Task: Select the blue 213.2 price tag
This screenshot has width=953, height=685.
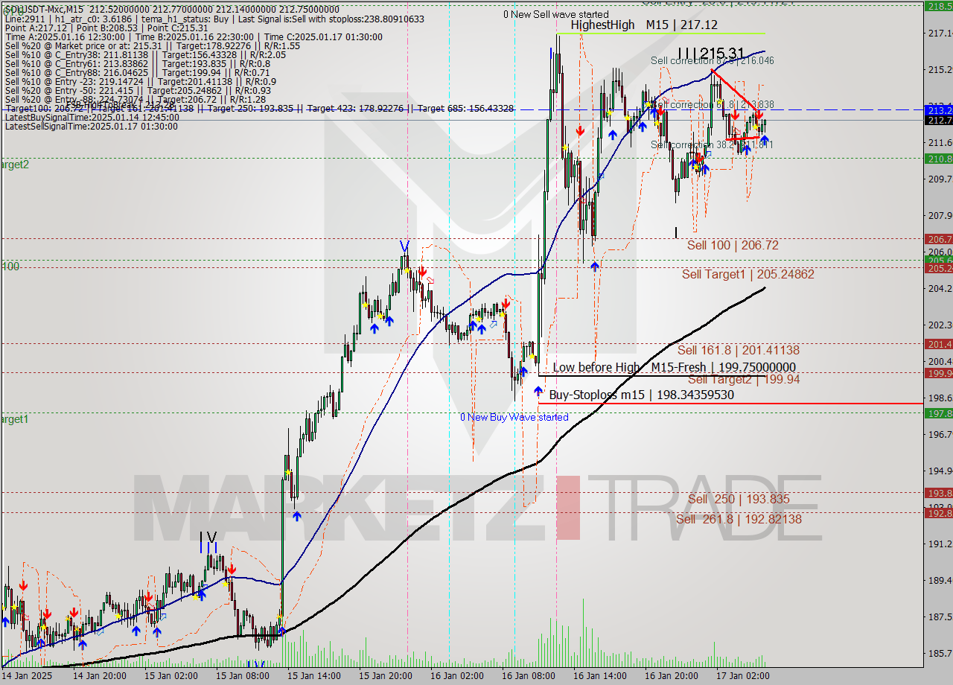Action: [939, 109]
